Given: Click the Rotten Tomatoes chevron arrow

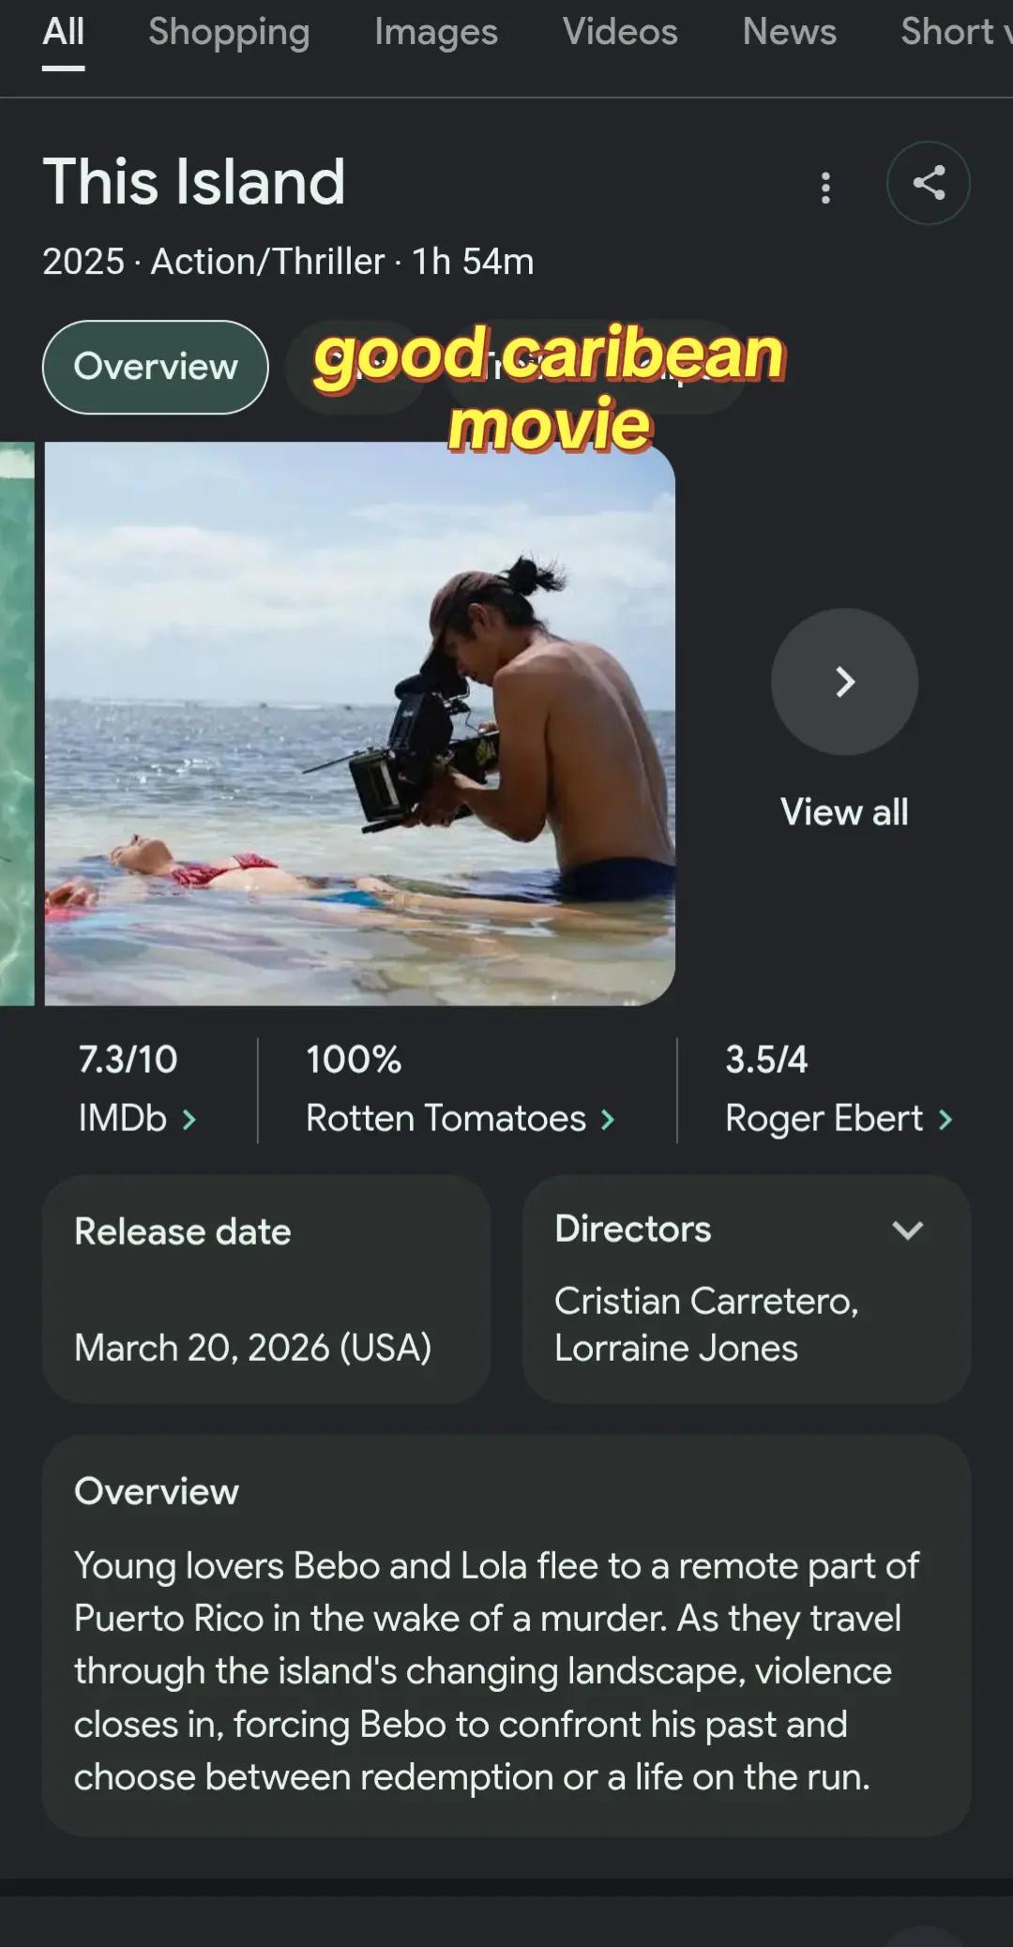Looking at the screenshot, I should pos(607,1119).
